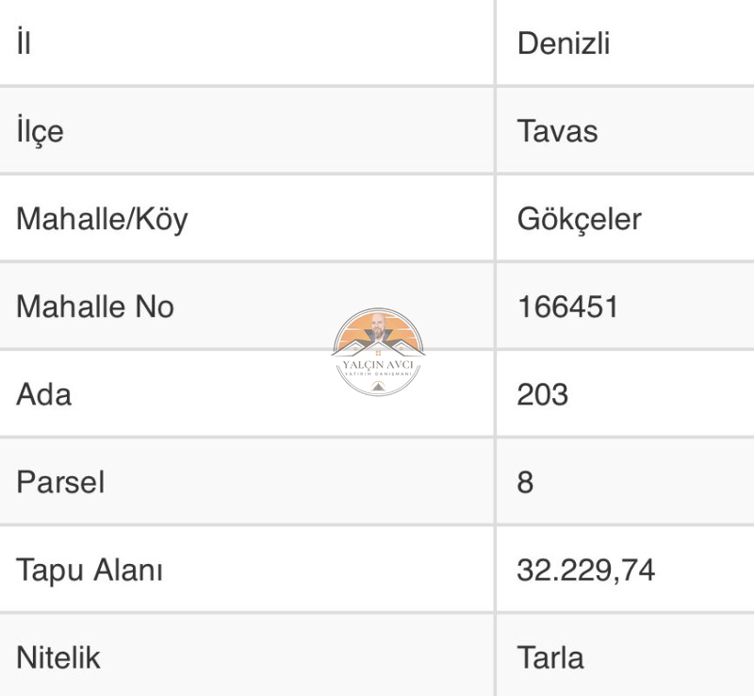Select the Nitelik label
754x696 pixels.
(58, 657)
